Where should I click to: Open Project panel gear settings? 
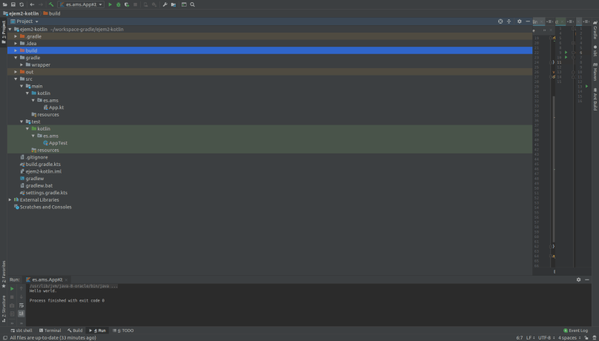(x=519, y=21)
